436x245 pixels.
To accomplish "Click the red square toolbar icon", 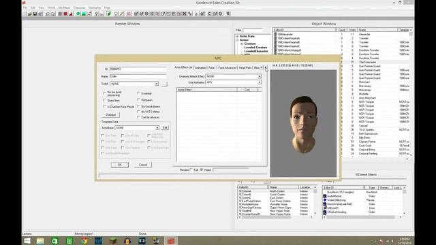I will 65,14.
